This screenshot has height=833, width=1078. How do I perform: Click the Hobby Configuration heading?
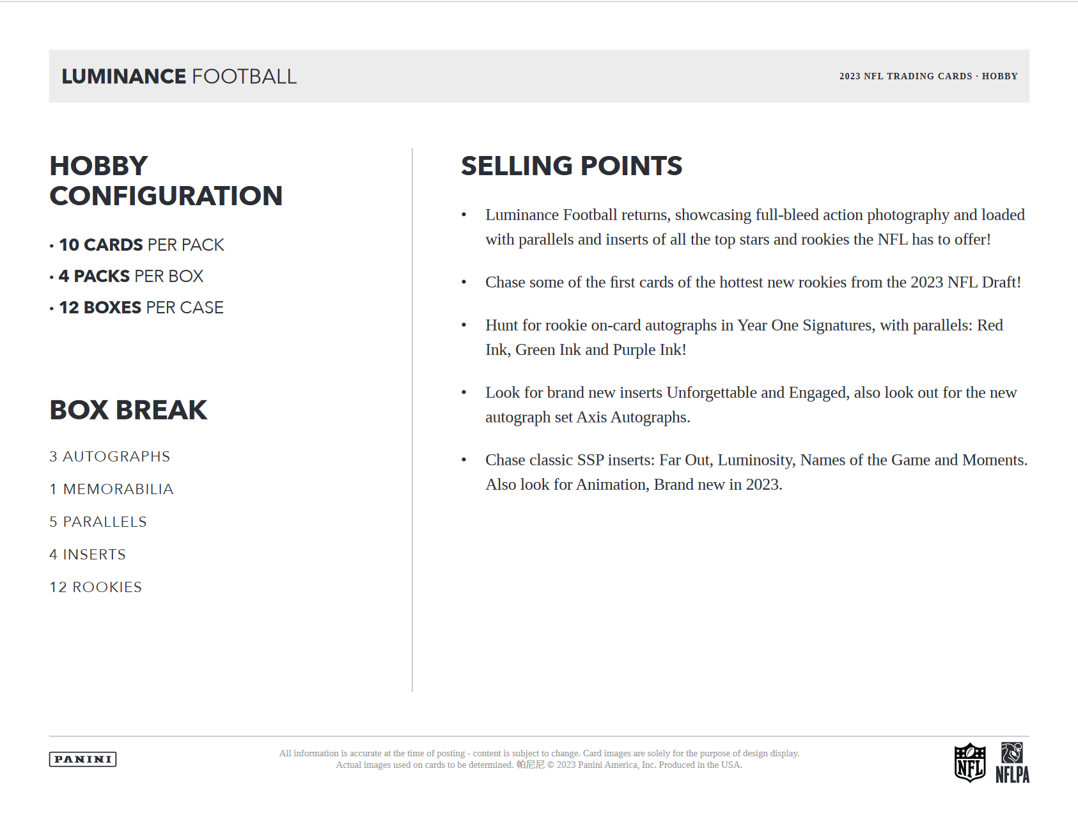[166, 181]
